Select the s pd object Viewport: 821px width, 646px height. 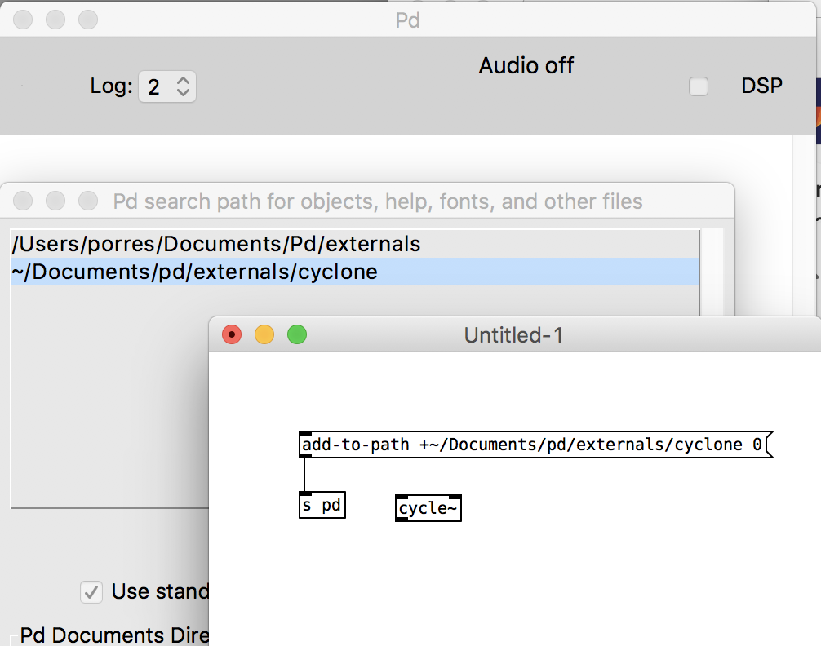point(322,504)
